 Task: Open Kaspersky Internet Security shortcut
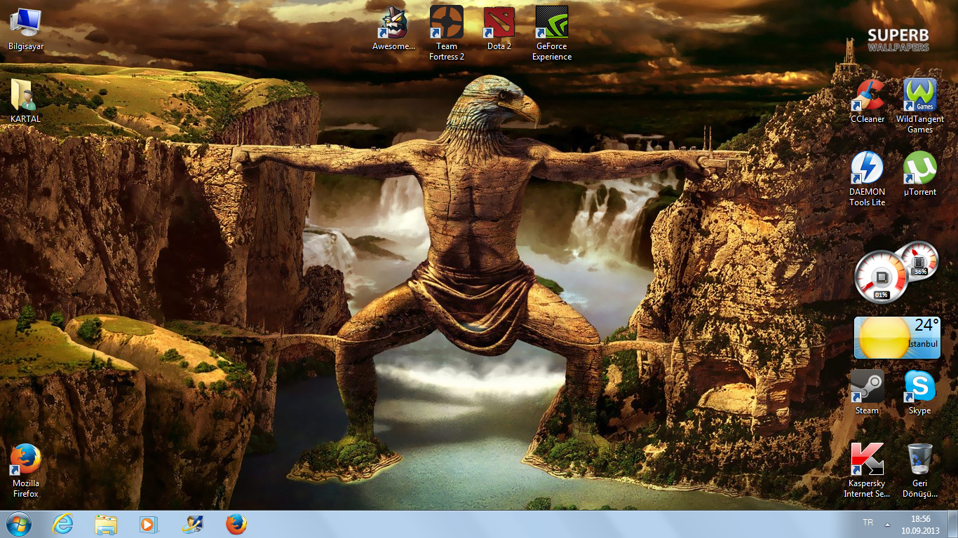(868, 470)
